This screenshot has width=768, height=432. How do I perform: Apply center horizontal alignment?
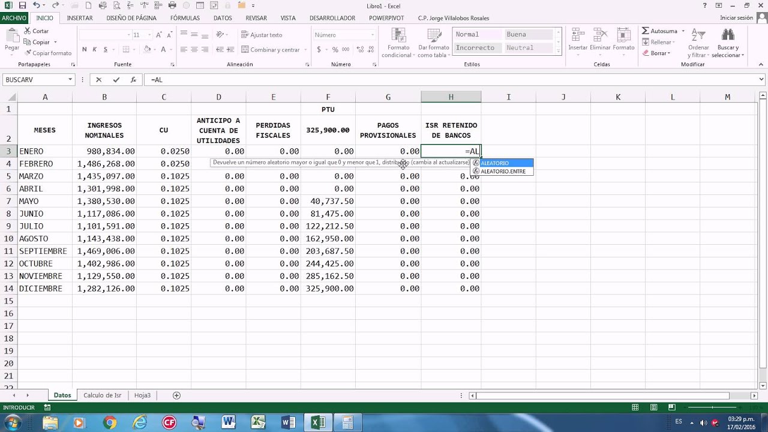pyautogui.click(x=194, y=49)
